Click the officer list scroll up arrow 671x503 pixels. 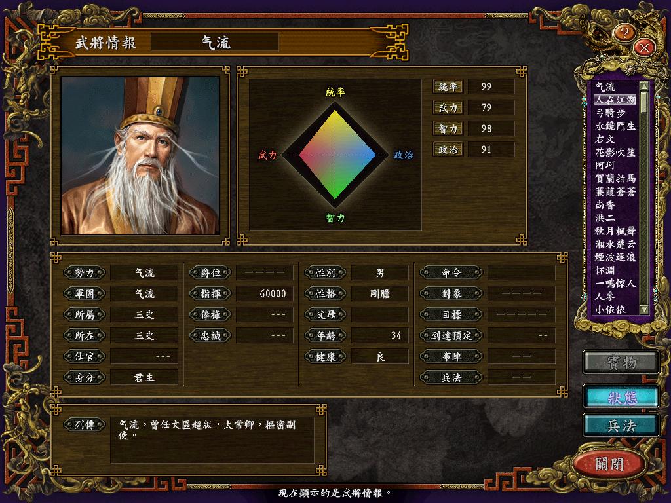coord(643,86)
